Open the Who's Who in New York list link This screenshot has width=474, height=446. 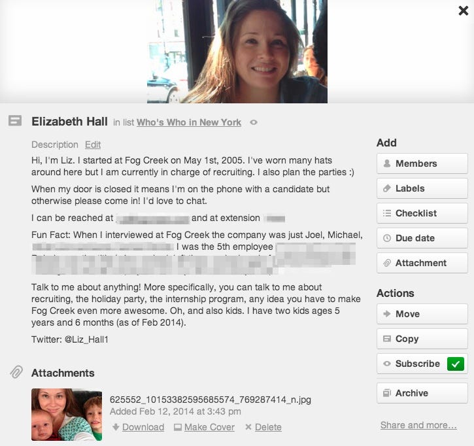[189, 122]
